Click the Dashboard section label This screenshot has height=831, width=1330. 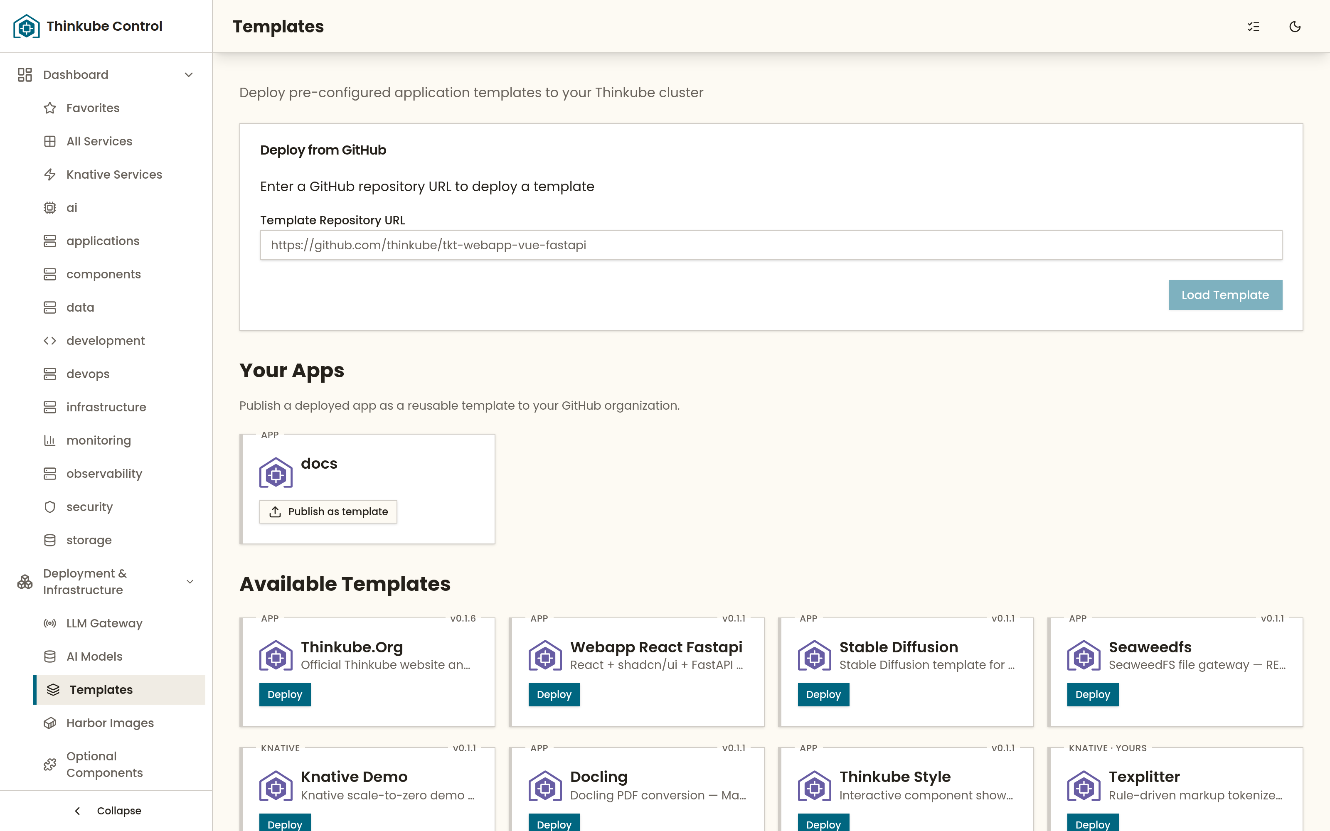[76, 75]
